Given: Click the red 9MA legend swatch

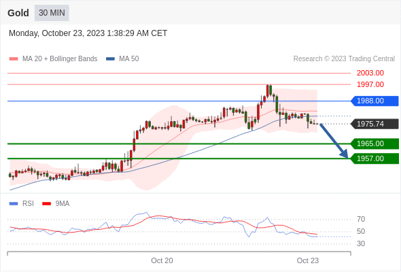Looking at the screenshot, I should click(46, 204).
